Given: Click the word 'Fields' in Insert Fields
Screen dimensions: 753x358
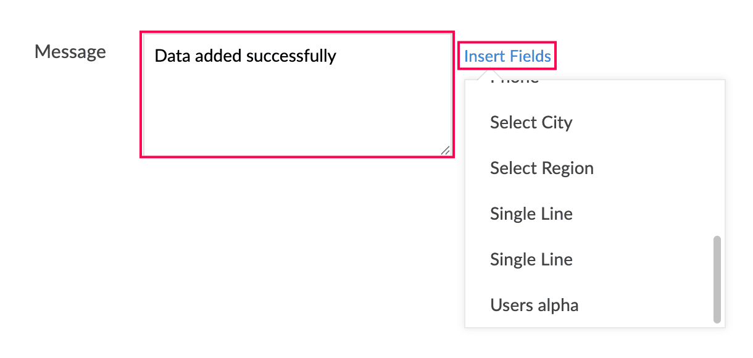Looking at the screenshot, I should 526,56.
